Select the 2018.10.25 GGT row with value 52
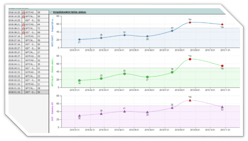Screen dimensions: 248x141 [x=29, y=20]
